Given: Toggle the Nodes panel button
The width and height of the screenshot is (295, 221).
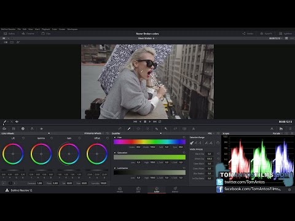Looking at the screenshot, I should 248,34.
